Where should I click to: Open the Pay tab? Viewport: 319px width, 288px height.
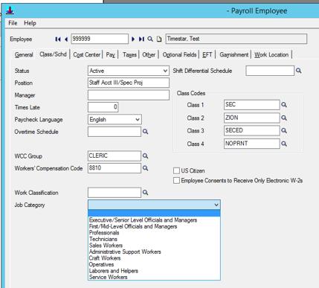point(111,54)
